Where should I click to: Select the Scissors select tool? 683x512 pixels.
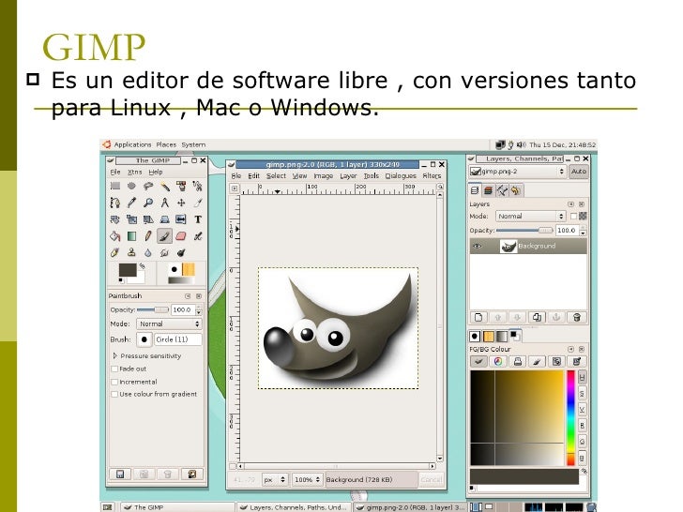pos(198,187)
